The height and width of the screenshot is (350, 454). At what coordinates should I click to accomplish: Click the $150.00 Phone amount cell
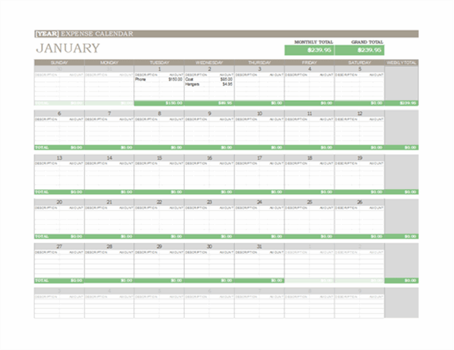tap(175, 79)
